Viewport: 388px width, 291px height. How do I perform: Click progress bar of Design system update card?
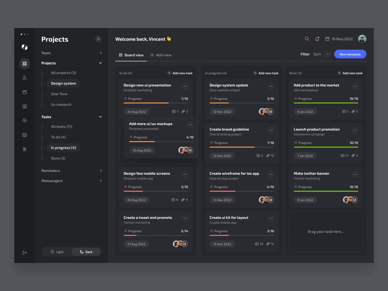(x=241, y=103)
